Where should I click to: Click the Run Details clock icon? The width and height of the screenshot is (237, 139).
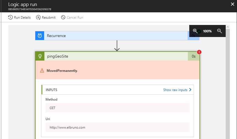[x=10, y=18]
